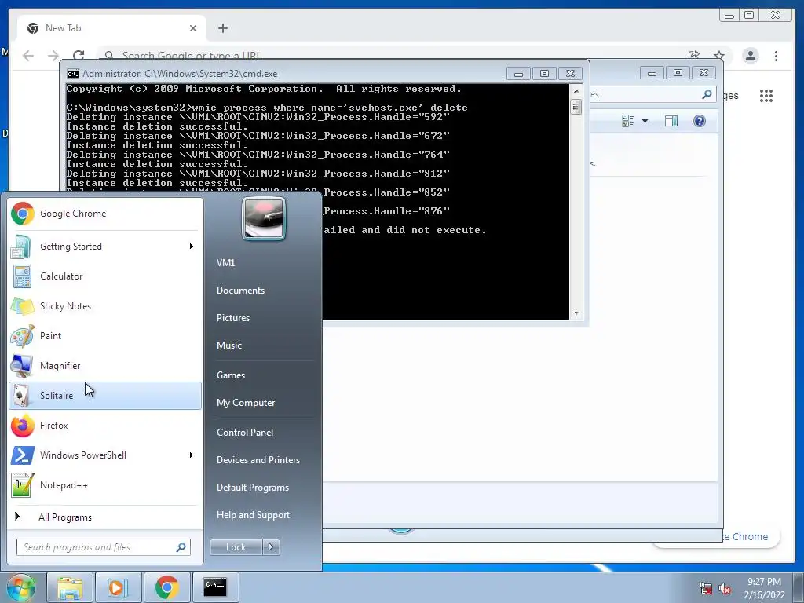Expand Getting Started submenu arrow

pyautogui.click(x=192, y=246)
